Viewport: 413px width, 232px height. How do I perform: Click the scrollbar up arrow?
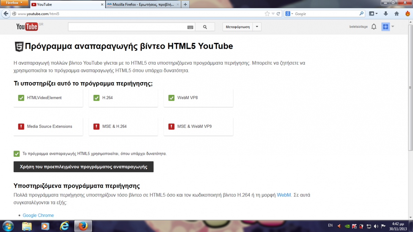[x=410, y=22]
